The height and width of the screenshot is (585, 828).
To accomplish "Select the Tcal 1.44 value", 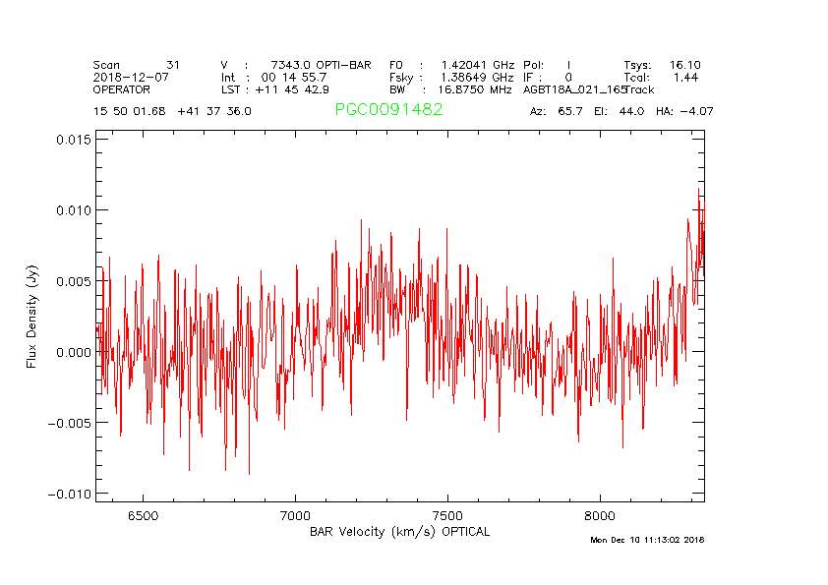I will click(x=660, y=77).
